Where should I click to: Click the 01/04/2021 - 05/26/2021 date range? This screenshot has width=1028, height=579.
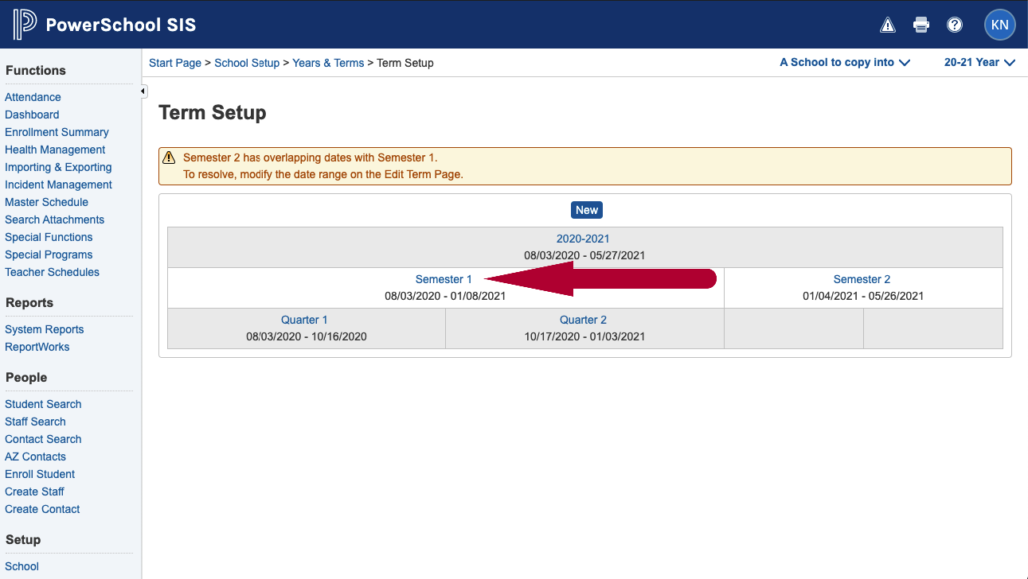click(863, 296)
